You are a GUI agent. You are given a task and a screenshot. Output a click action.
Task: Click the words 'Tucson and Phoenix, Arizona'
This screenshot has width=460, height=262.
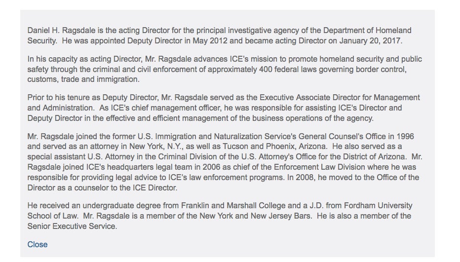[274, 147]
